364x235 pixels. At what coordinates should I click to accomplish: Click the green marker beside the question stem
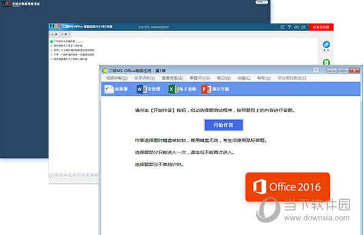(x=52, y=41)
